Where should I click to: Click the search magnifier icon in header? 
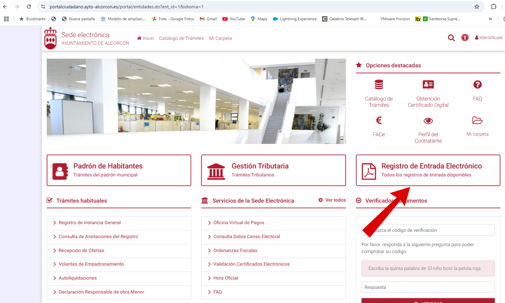(451, 38)
